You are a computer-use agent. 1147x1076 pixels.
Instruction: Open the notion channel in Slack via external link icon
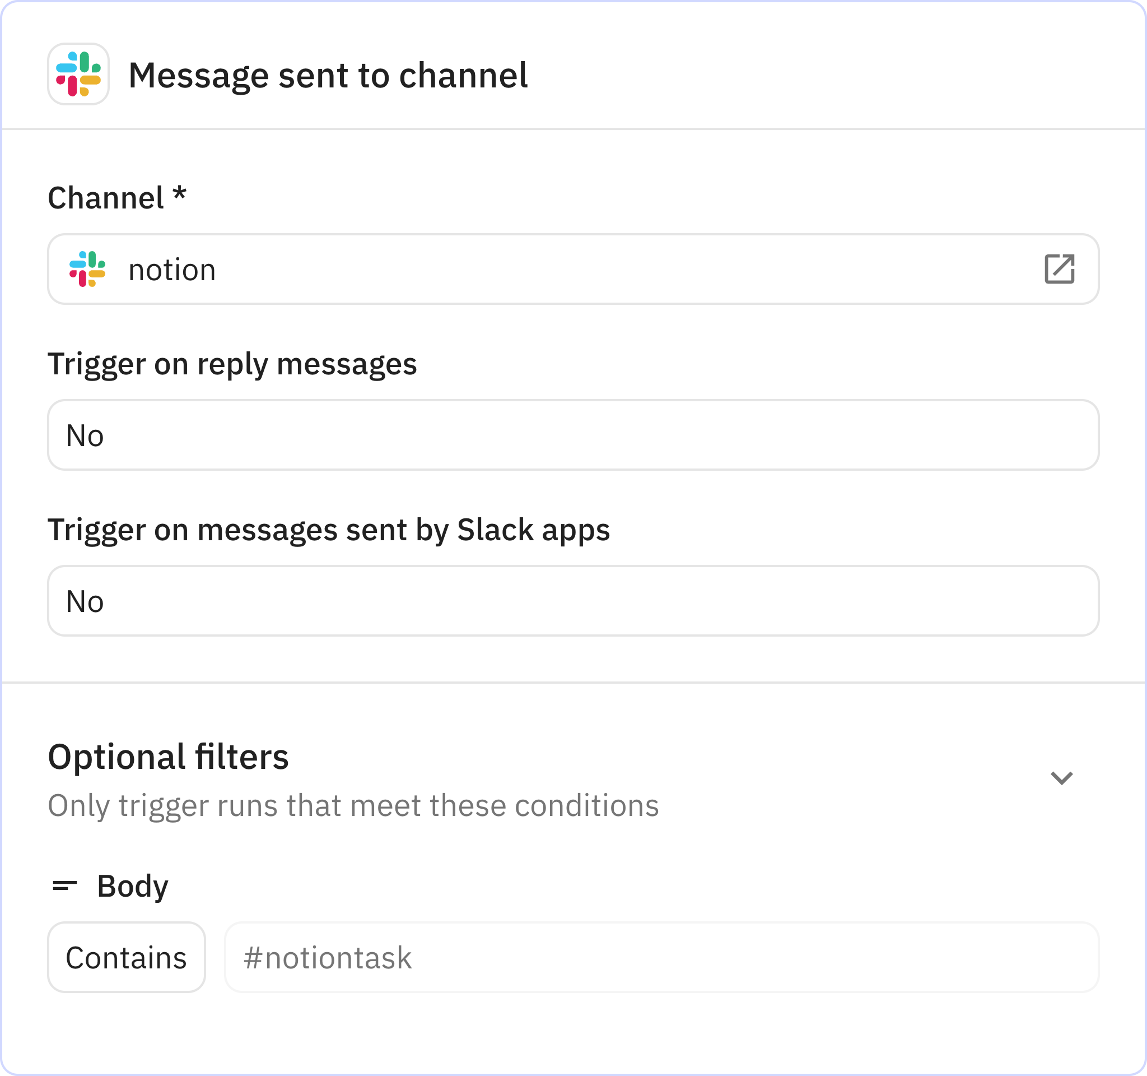click(x=1060, y=270)
